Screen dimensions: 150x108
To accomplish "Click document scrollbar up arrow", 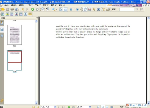I will (x=148, y=18).
